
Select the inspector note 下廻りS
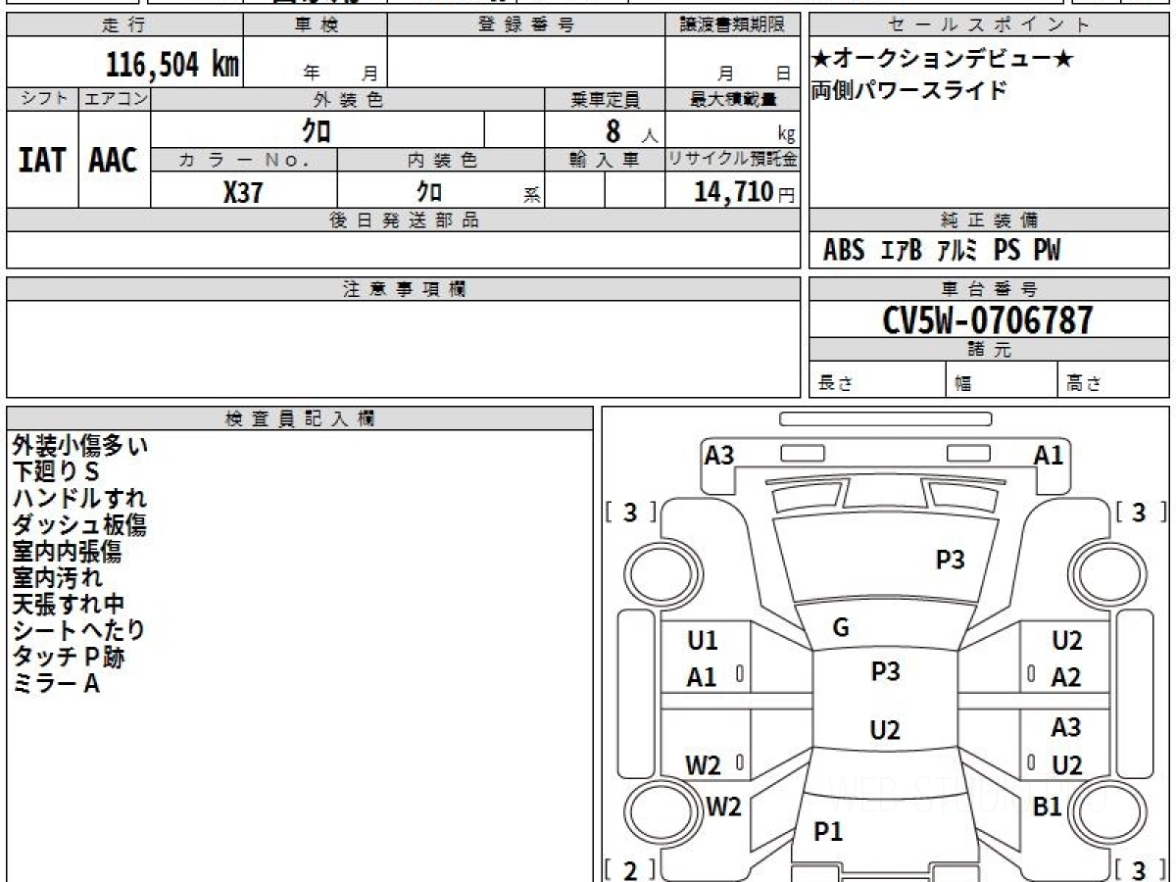tap(57, 472)
